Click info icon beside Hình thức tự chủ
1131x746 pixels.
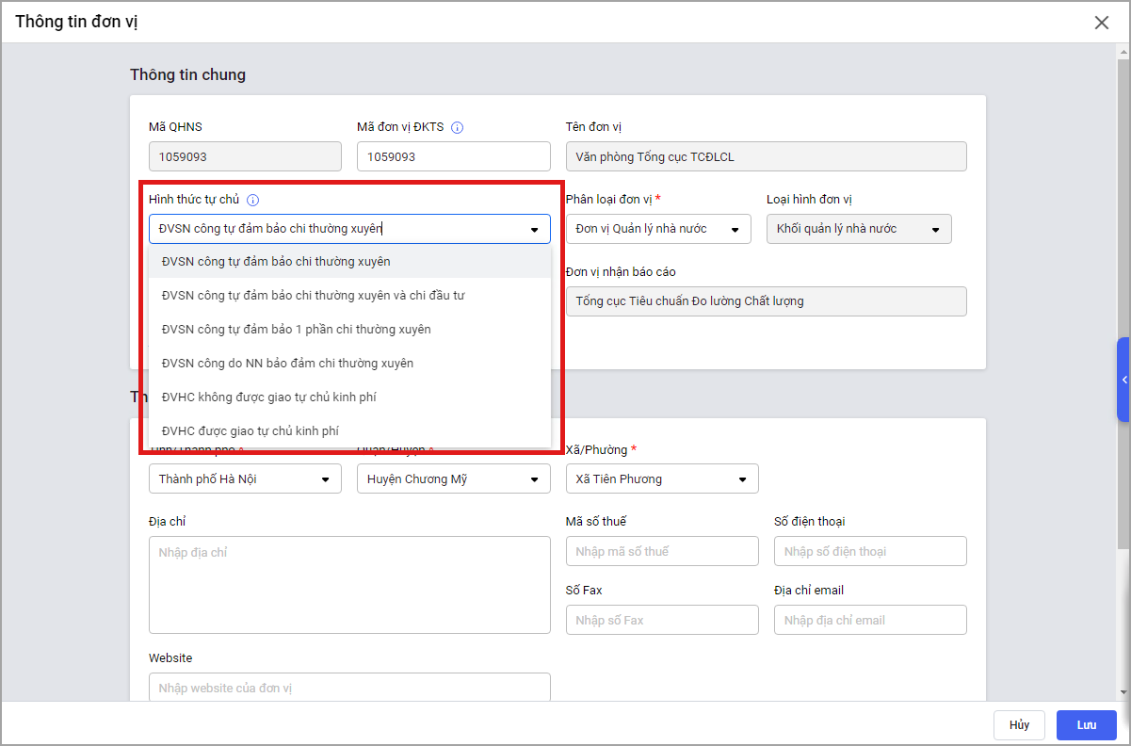pyautogui.click(x=252, y=200)
